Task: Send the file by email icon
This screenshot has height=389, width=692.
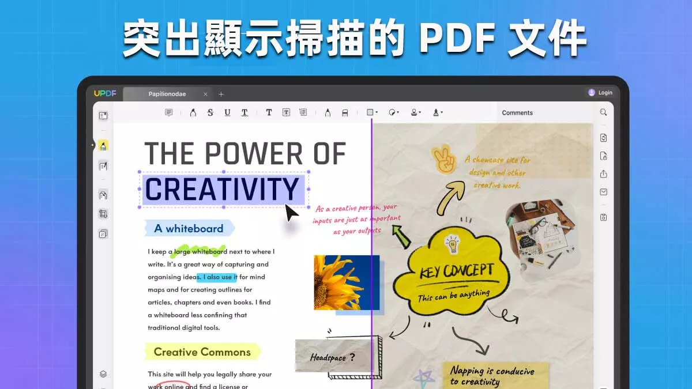Action: (x=603, y=192)
